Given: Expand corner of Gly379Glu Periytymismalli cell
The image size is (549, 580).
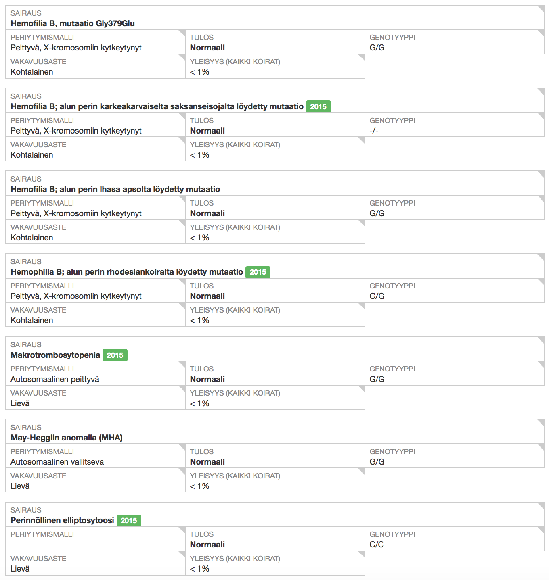Looking at the screenshot, I should [182, 33].
